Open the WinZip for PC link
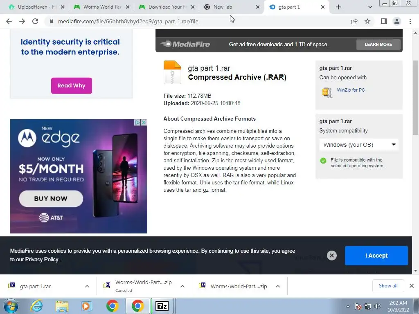This screenshot has height=314, width=419. coord(351,90)
